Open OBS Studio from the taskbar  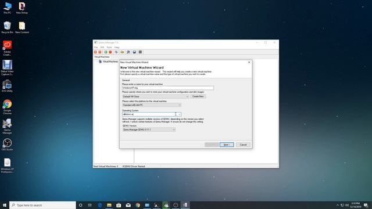coord(176,205)
